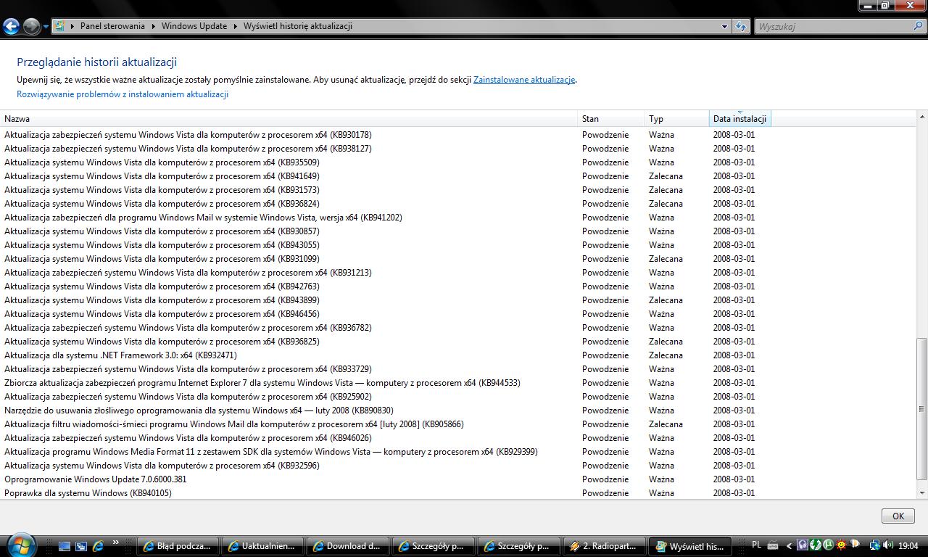
Task: Show hidden tray icons with the arrow
Action: point(790,545)
